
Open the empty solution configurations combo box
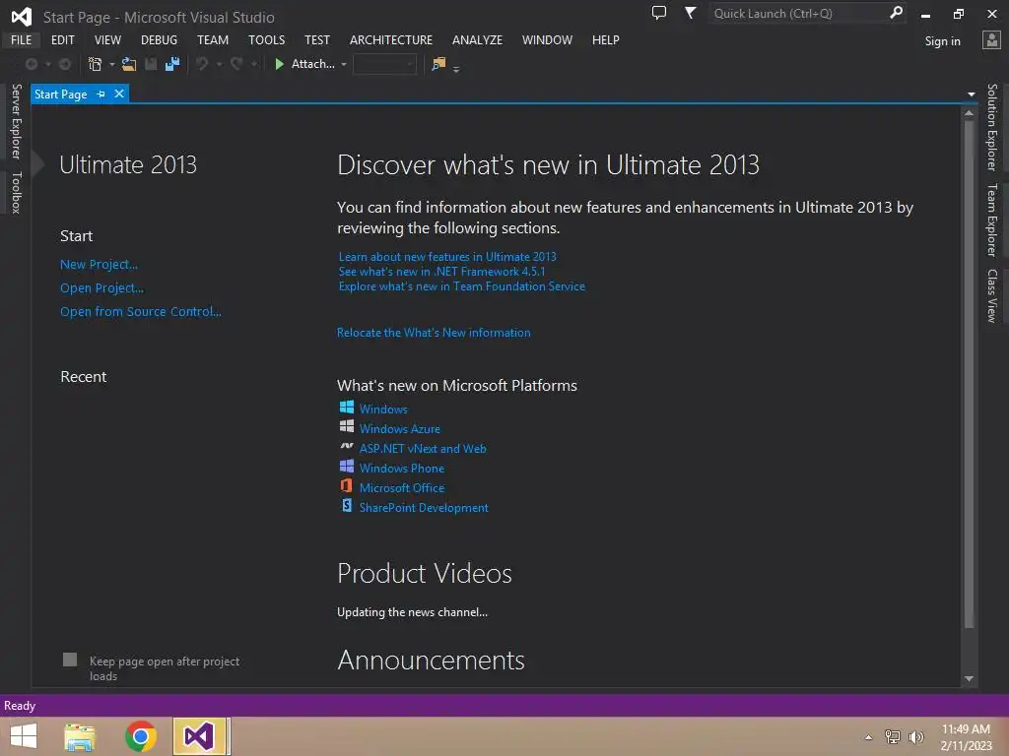pos(385,64)
